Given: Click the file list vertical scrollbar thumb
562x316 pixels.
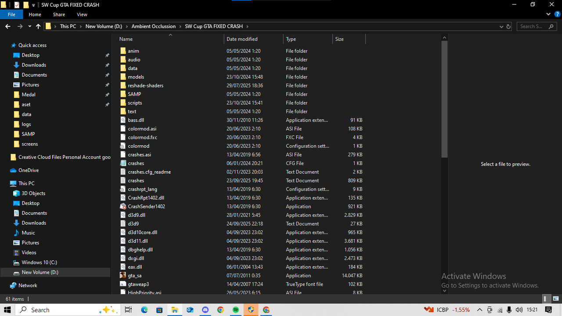Looking at the screenshot, I should point(444,99).
